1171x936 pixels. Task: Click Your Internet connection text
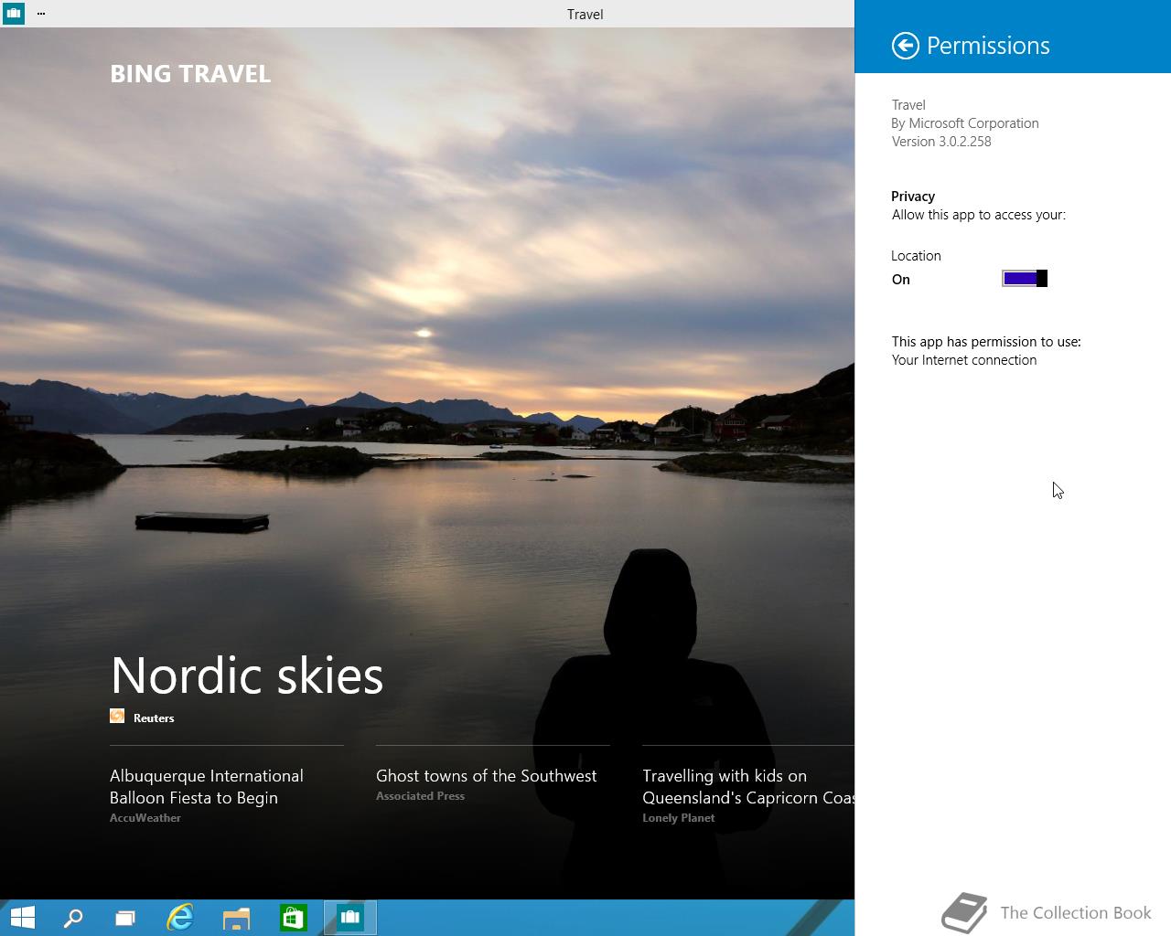pyautogui.click(x=964, y=360)
